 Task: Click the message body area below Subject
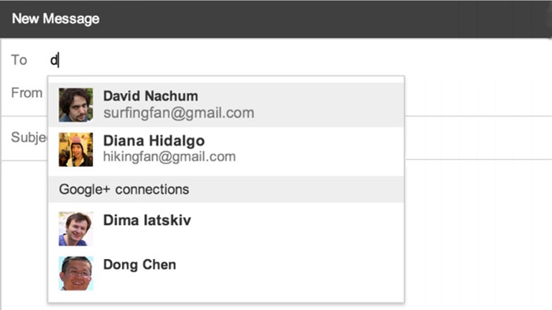point(478,235)
